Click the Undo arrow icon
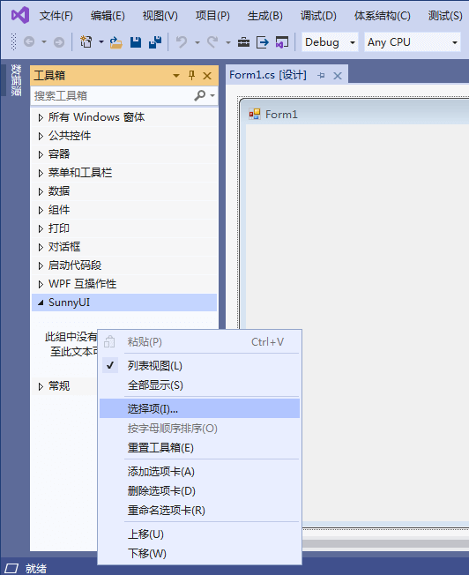This screenshot has width=469, height=575. click(x=182, y=42)
